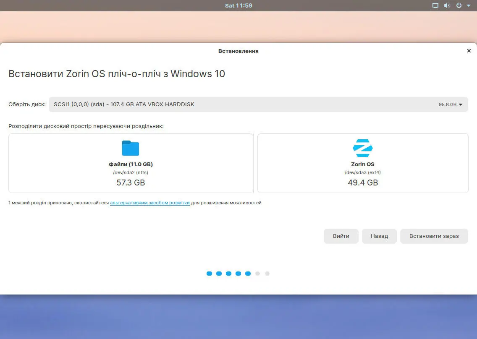
Task: Open the альтернативним засобом розмітки link
Action: point(149,203)
